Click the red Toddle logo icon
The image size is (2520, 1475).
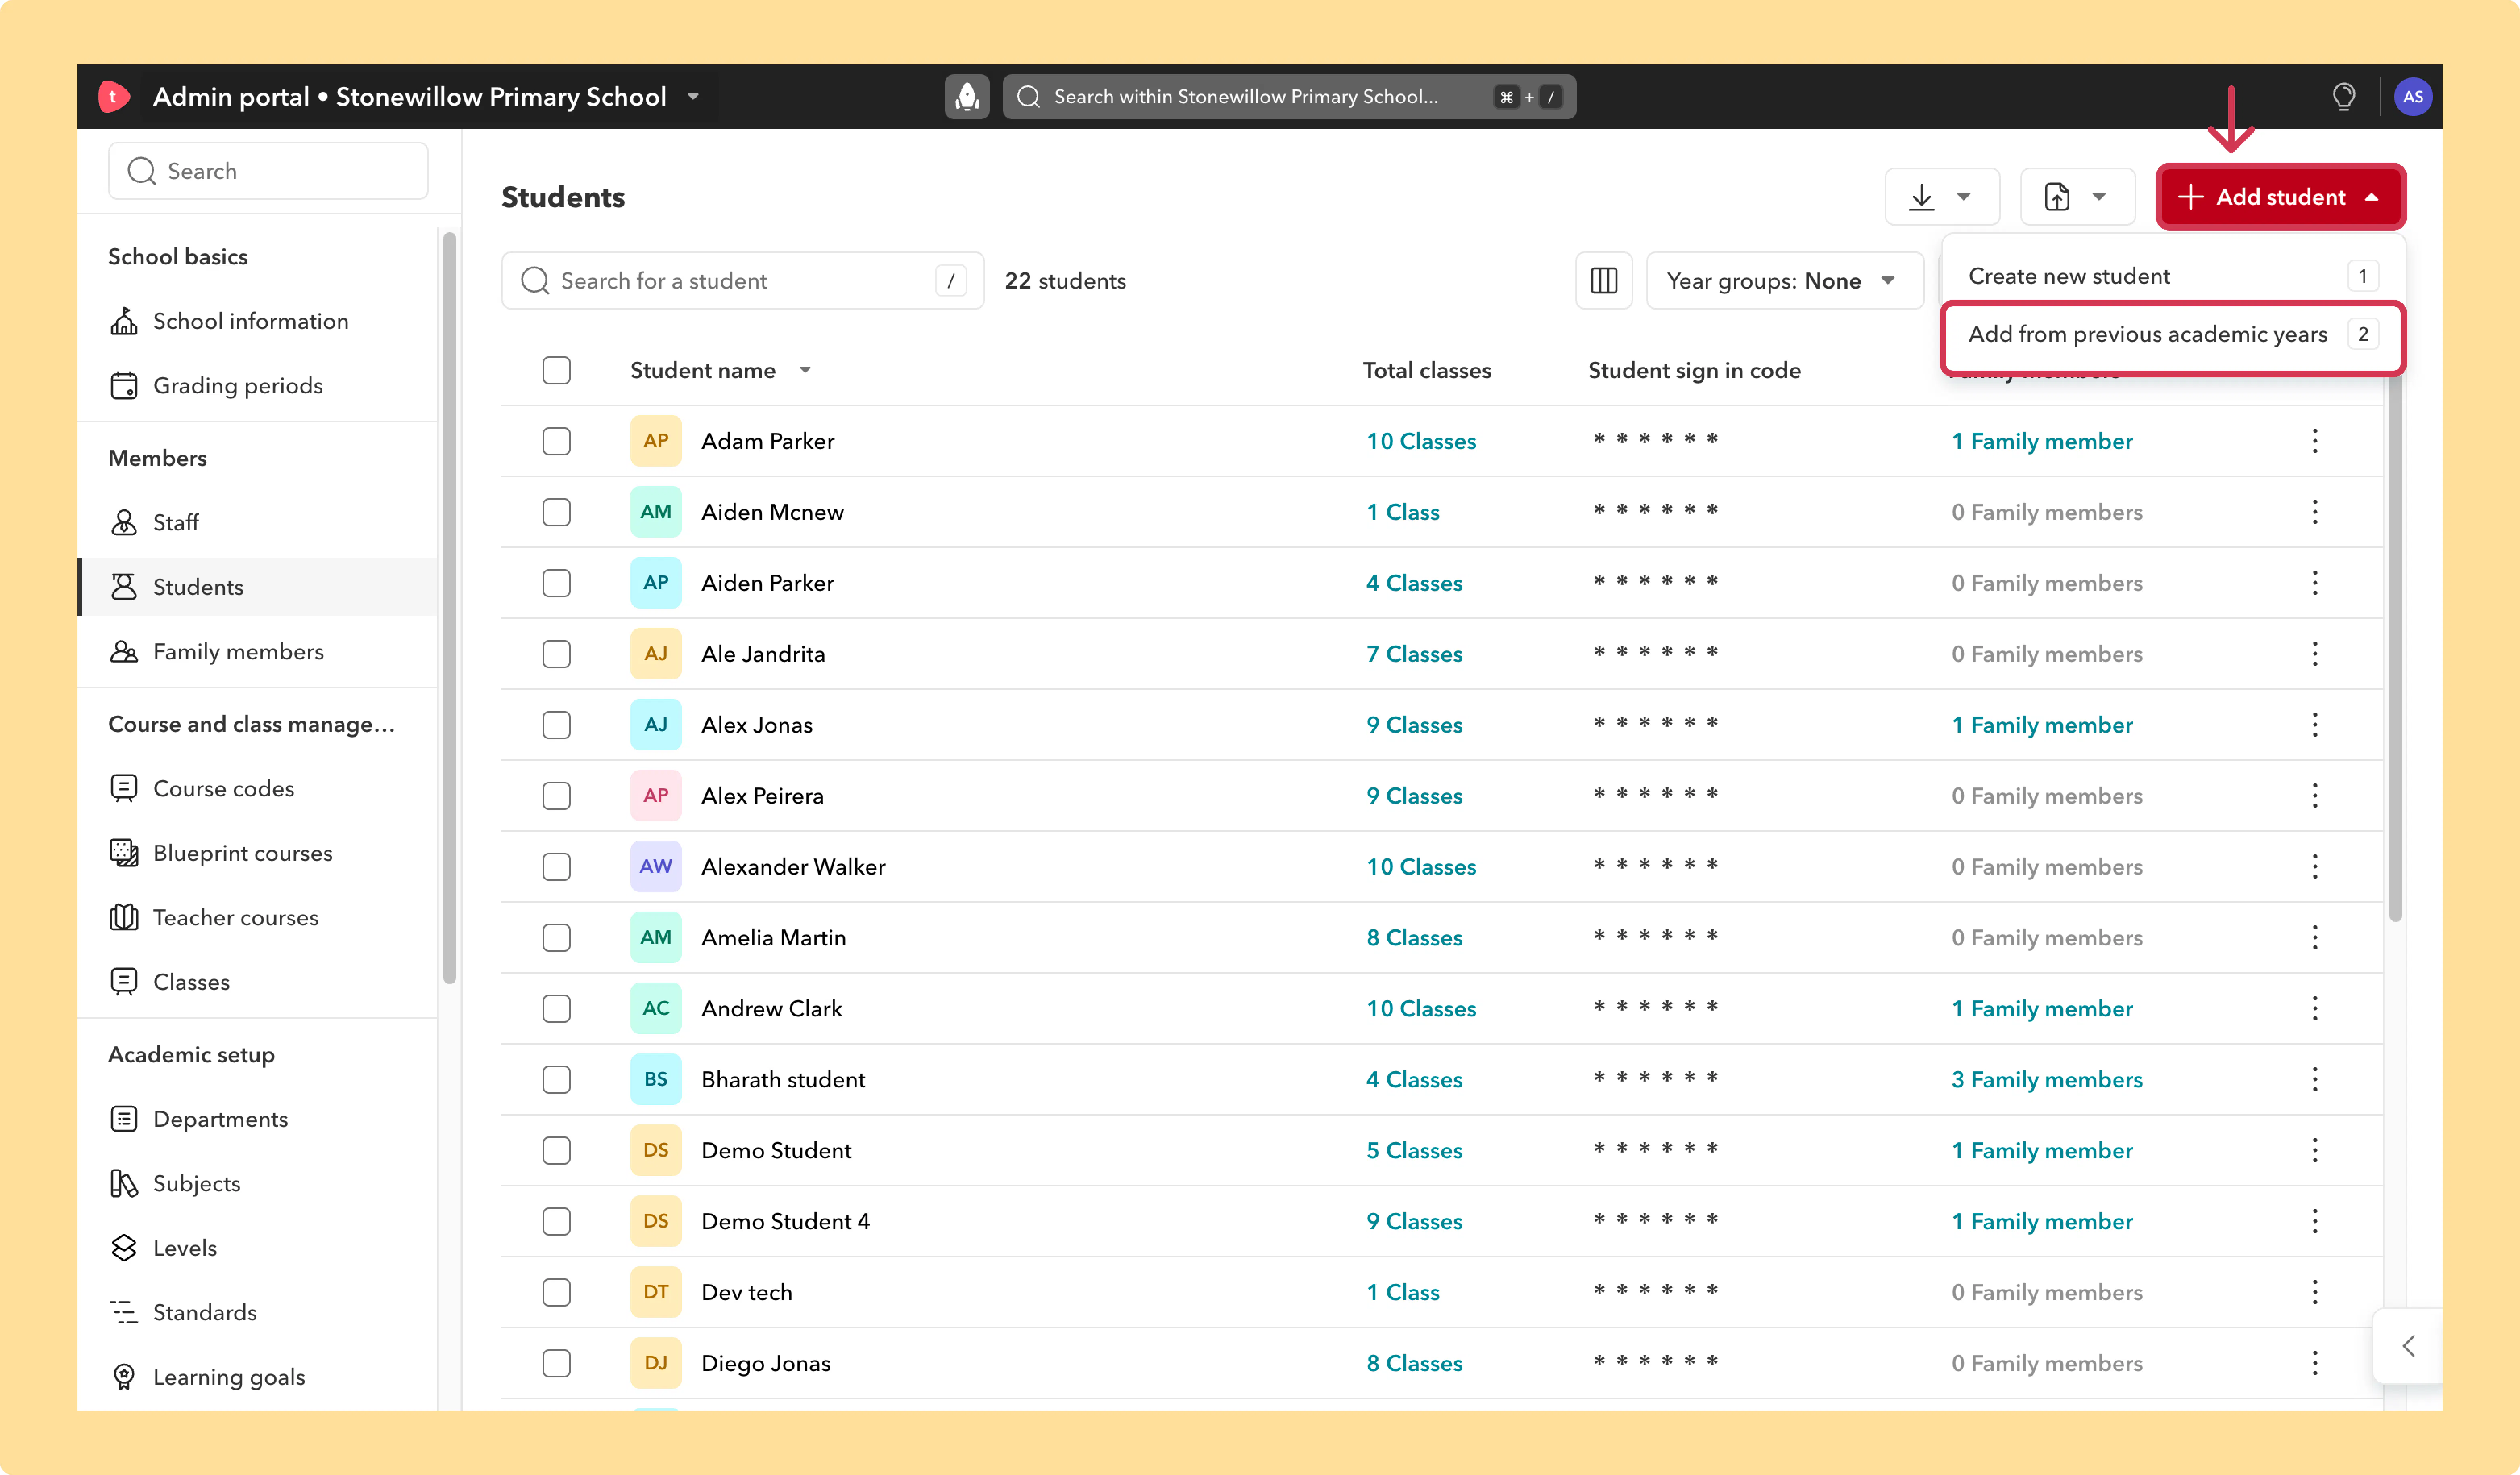(x=114, y=97)
